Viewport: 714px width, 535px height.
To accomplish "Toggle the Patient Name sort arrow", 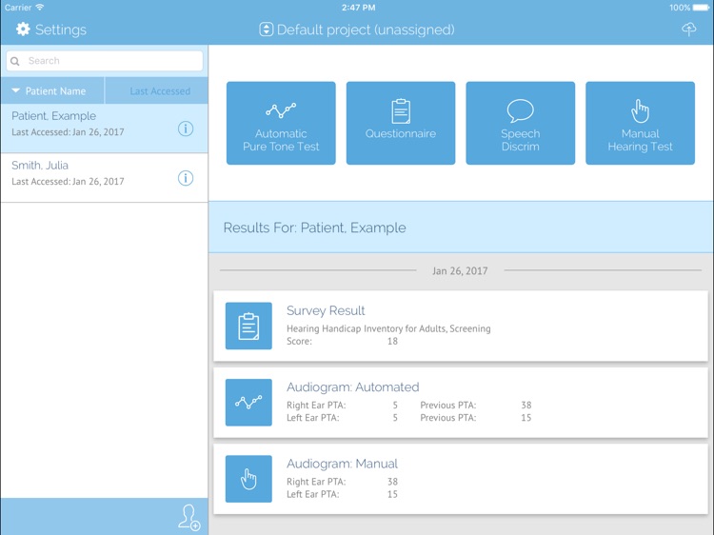I will [15, 90].
